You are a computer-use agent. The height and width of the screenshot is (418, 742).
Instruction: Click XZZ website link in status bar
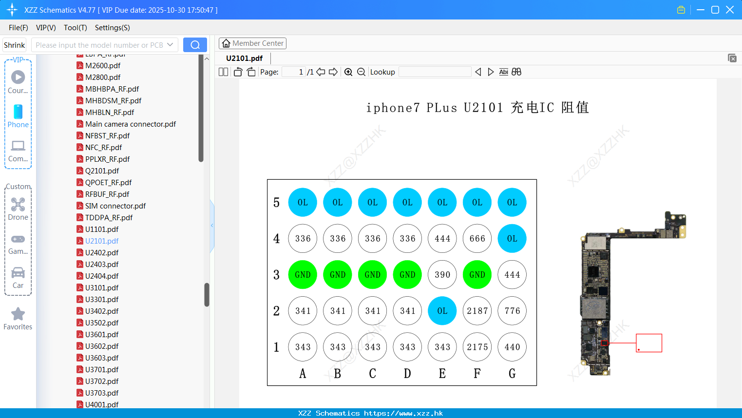(x=403, y=413)
